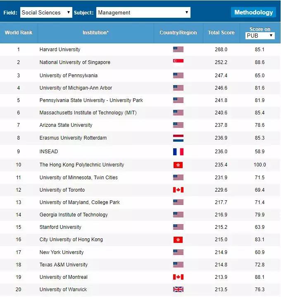This screenshot has height=297, width=281.
Task: Click the PUB score 100.0
Action: [x=260, y=165]
